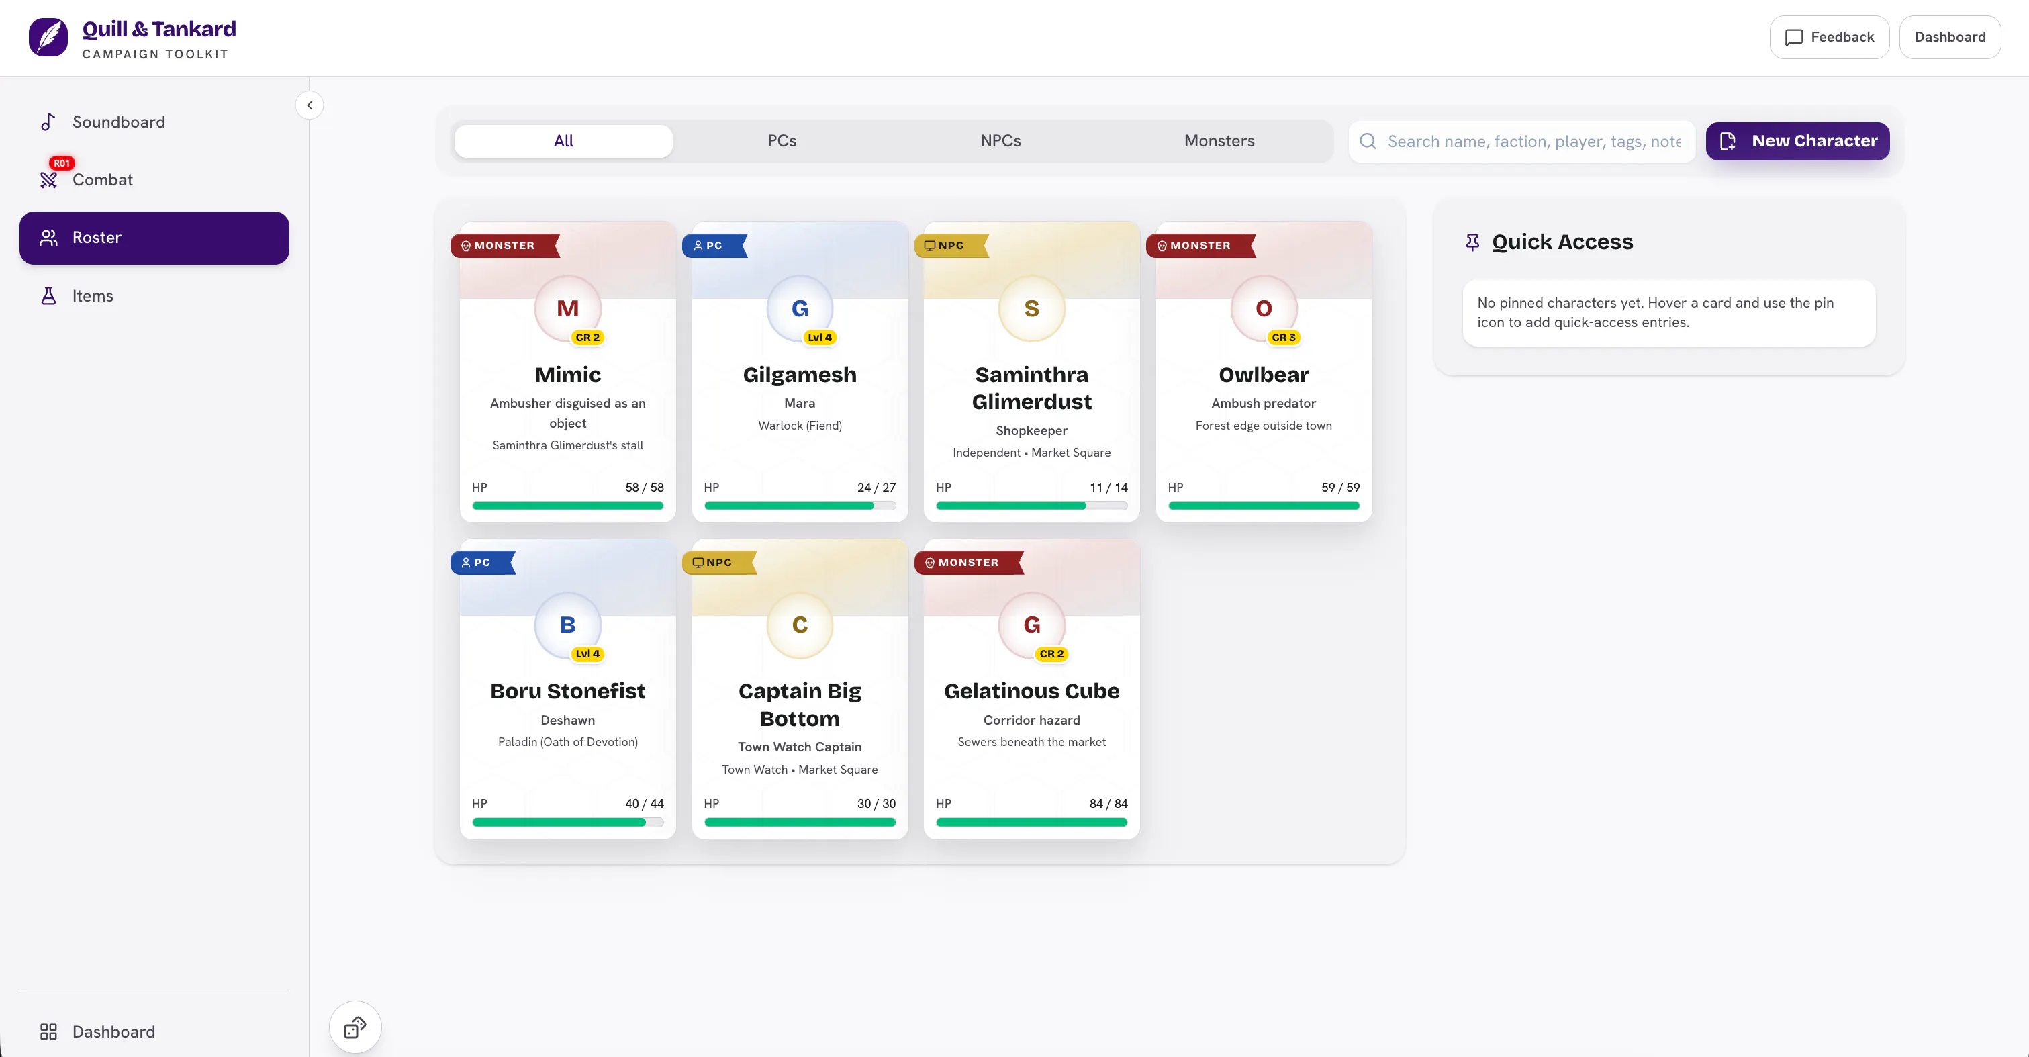Image resolution: width=2029 pixels, height=1057 pixels.
Task: Click the PC ribbon on the Gilgamesh card
Action: click(x=714, y=246)
